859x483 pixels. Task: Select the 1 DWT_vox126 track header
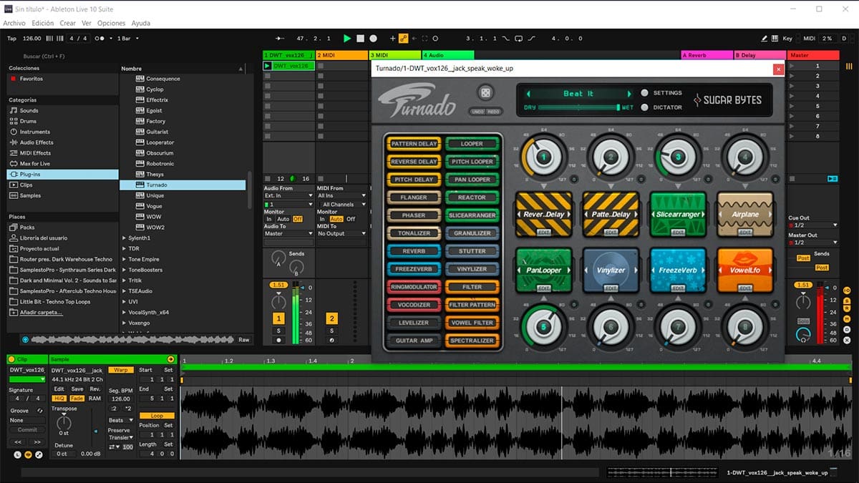click(x=288, y=55)
